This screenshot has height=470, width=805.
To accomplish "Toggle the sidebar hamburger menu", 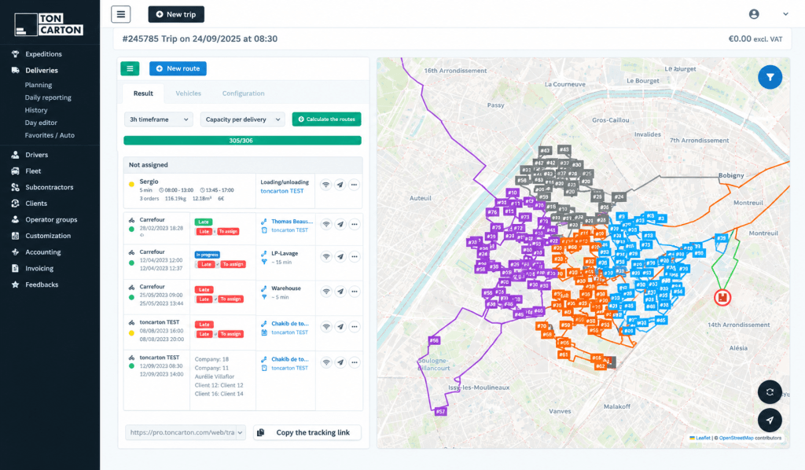I will click(x=120, y=14).
